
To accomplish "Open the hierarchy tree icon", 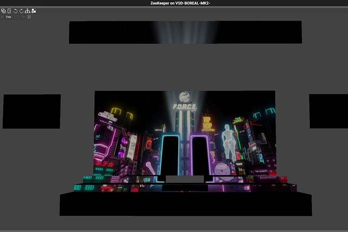I will (27, 11).
